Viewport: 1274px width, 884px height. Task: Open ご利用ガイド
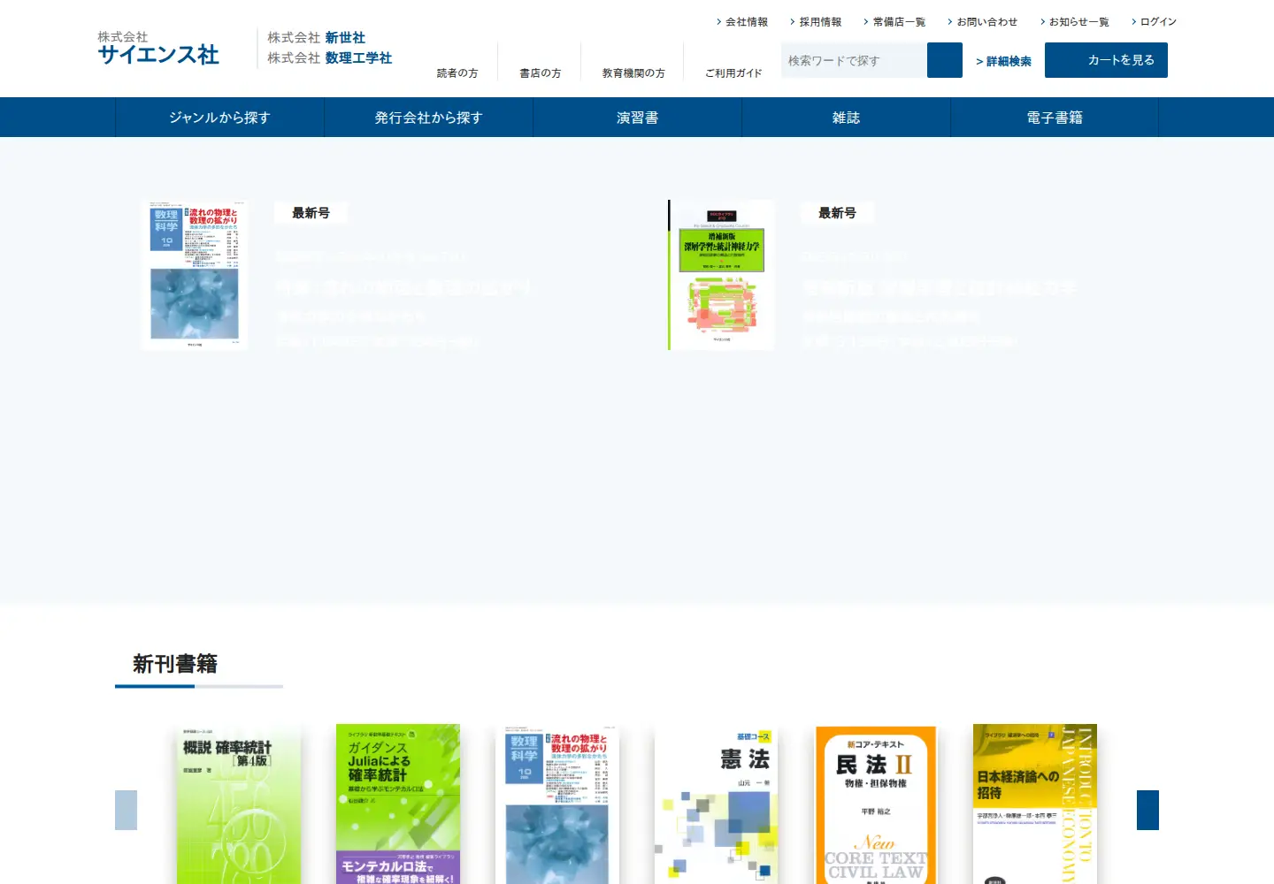pos(733,73)
